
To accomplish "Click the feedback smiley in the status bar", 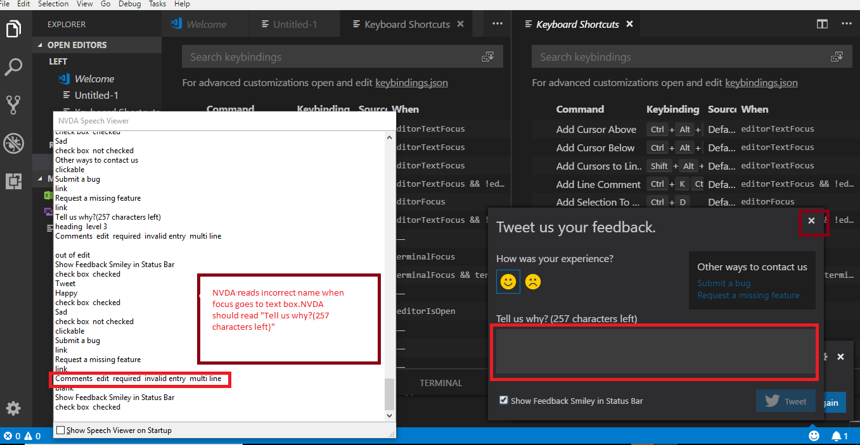I will click(814, 436).
